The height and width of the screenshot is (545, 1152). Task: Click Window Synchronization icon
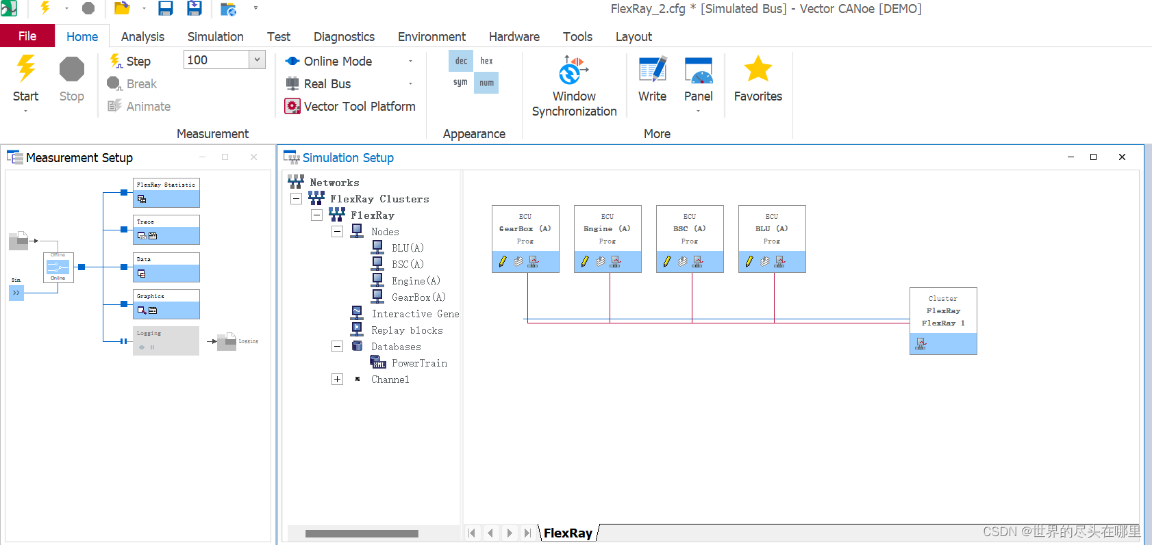tap(574, 70)
